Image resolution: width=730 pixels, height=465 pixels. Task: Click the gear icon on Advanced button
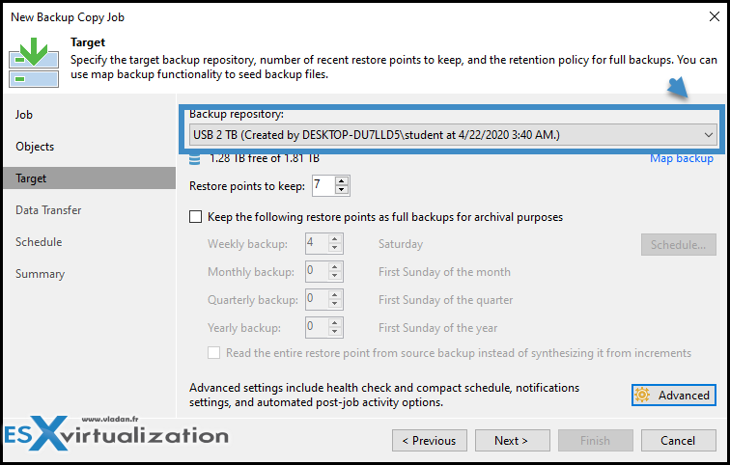[x=642, y=396]
